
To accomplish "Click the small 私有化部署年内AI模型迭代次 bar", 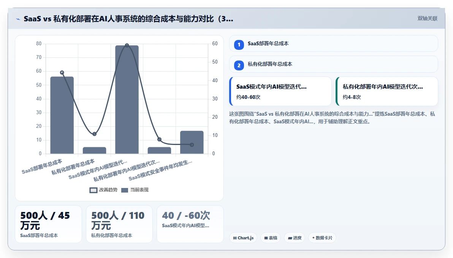I will coord(159,150).
